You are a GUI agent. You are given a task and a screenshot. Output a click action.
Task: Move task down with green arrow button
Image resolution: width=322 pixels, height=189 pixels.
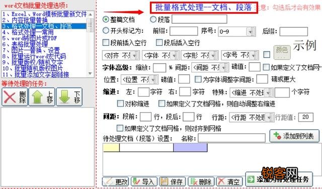click(69, 97)
